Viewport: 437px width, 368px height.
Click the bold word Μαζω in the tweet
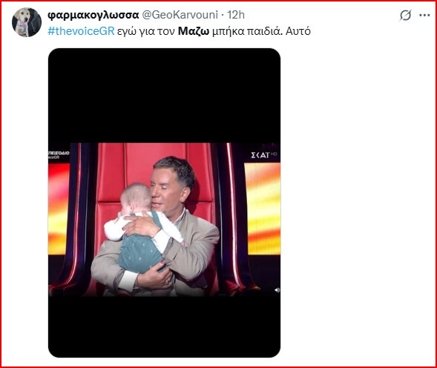click(194, 31)
